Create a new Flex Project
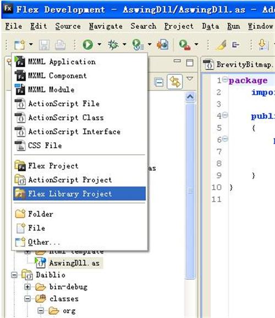 (79, 166)
